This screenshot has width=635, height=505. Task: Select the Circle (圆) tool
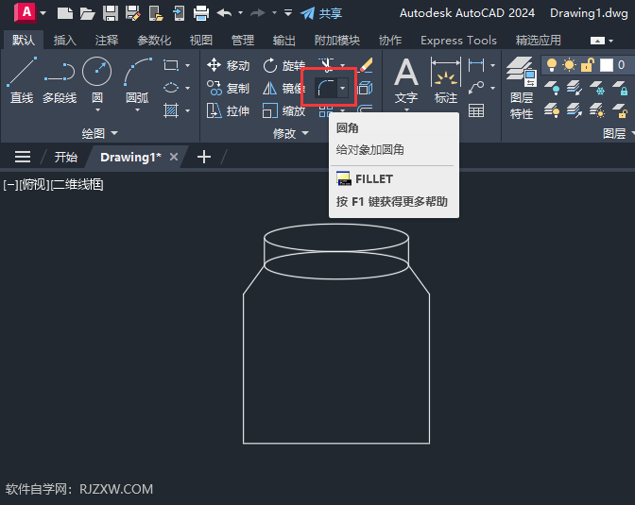pos(96,83)
